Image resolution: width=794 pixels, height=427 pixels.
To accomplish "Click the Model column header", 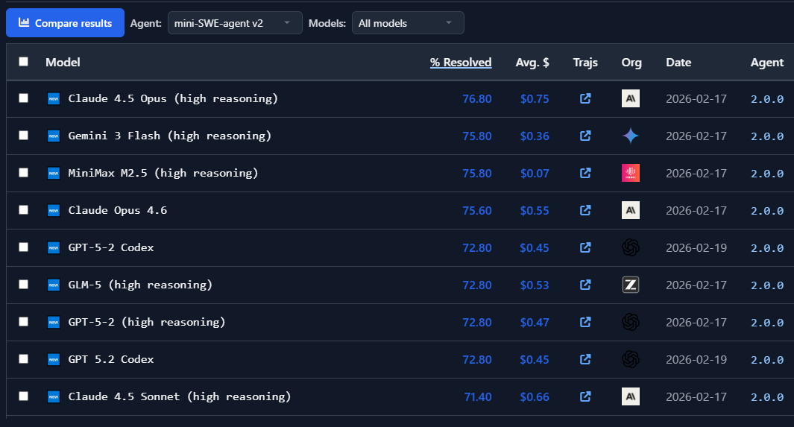I will click(63, 63).
